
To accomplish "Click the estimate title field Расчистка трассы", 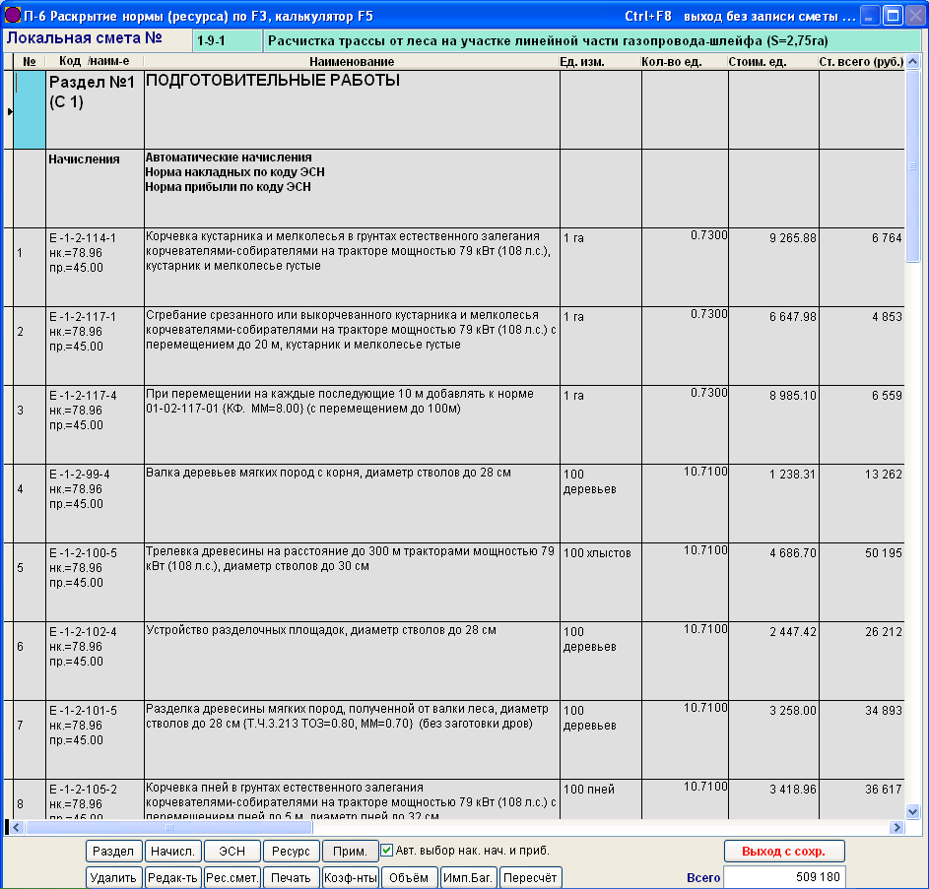I will [x=591, y=41].
